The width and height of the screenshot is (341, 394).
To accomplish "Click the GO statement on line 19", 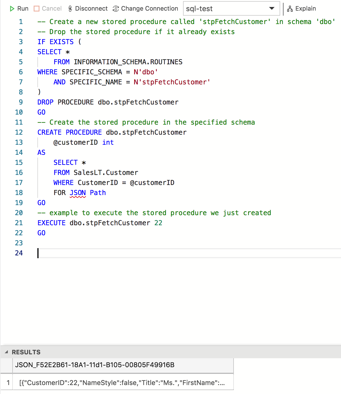I will click(x=41, y=203).
